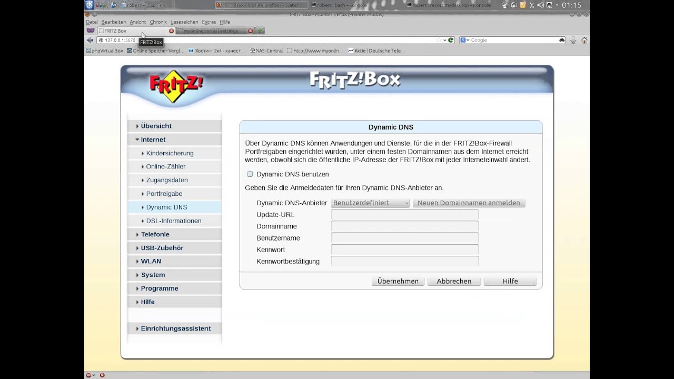The width and height of the screenshot is (674, 379).
Task: Click the Adblock Plus icon in status bar
Action: pyautogui.click(x=90, y=375)
